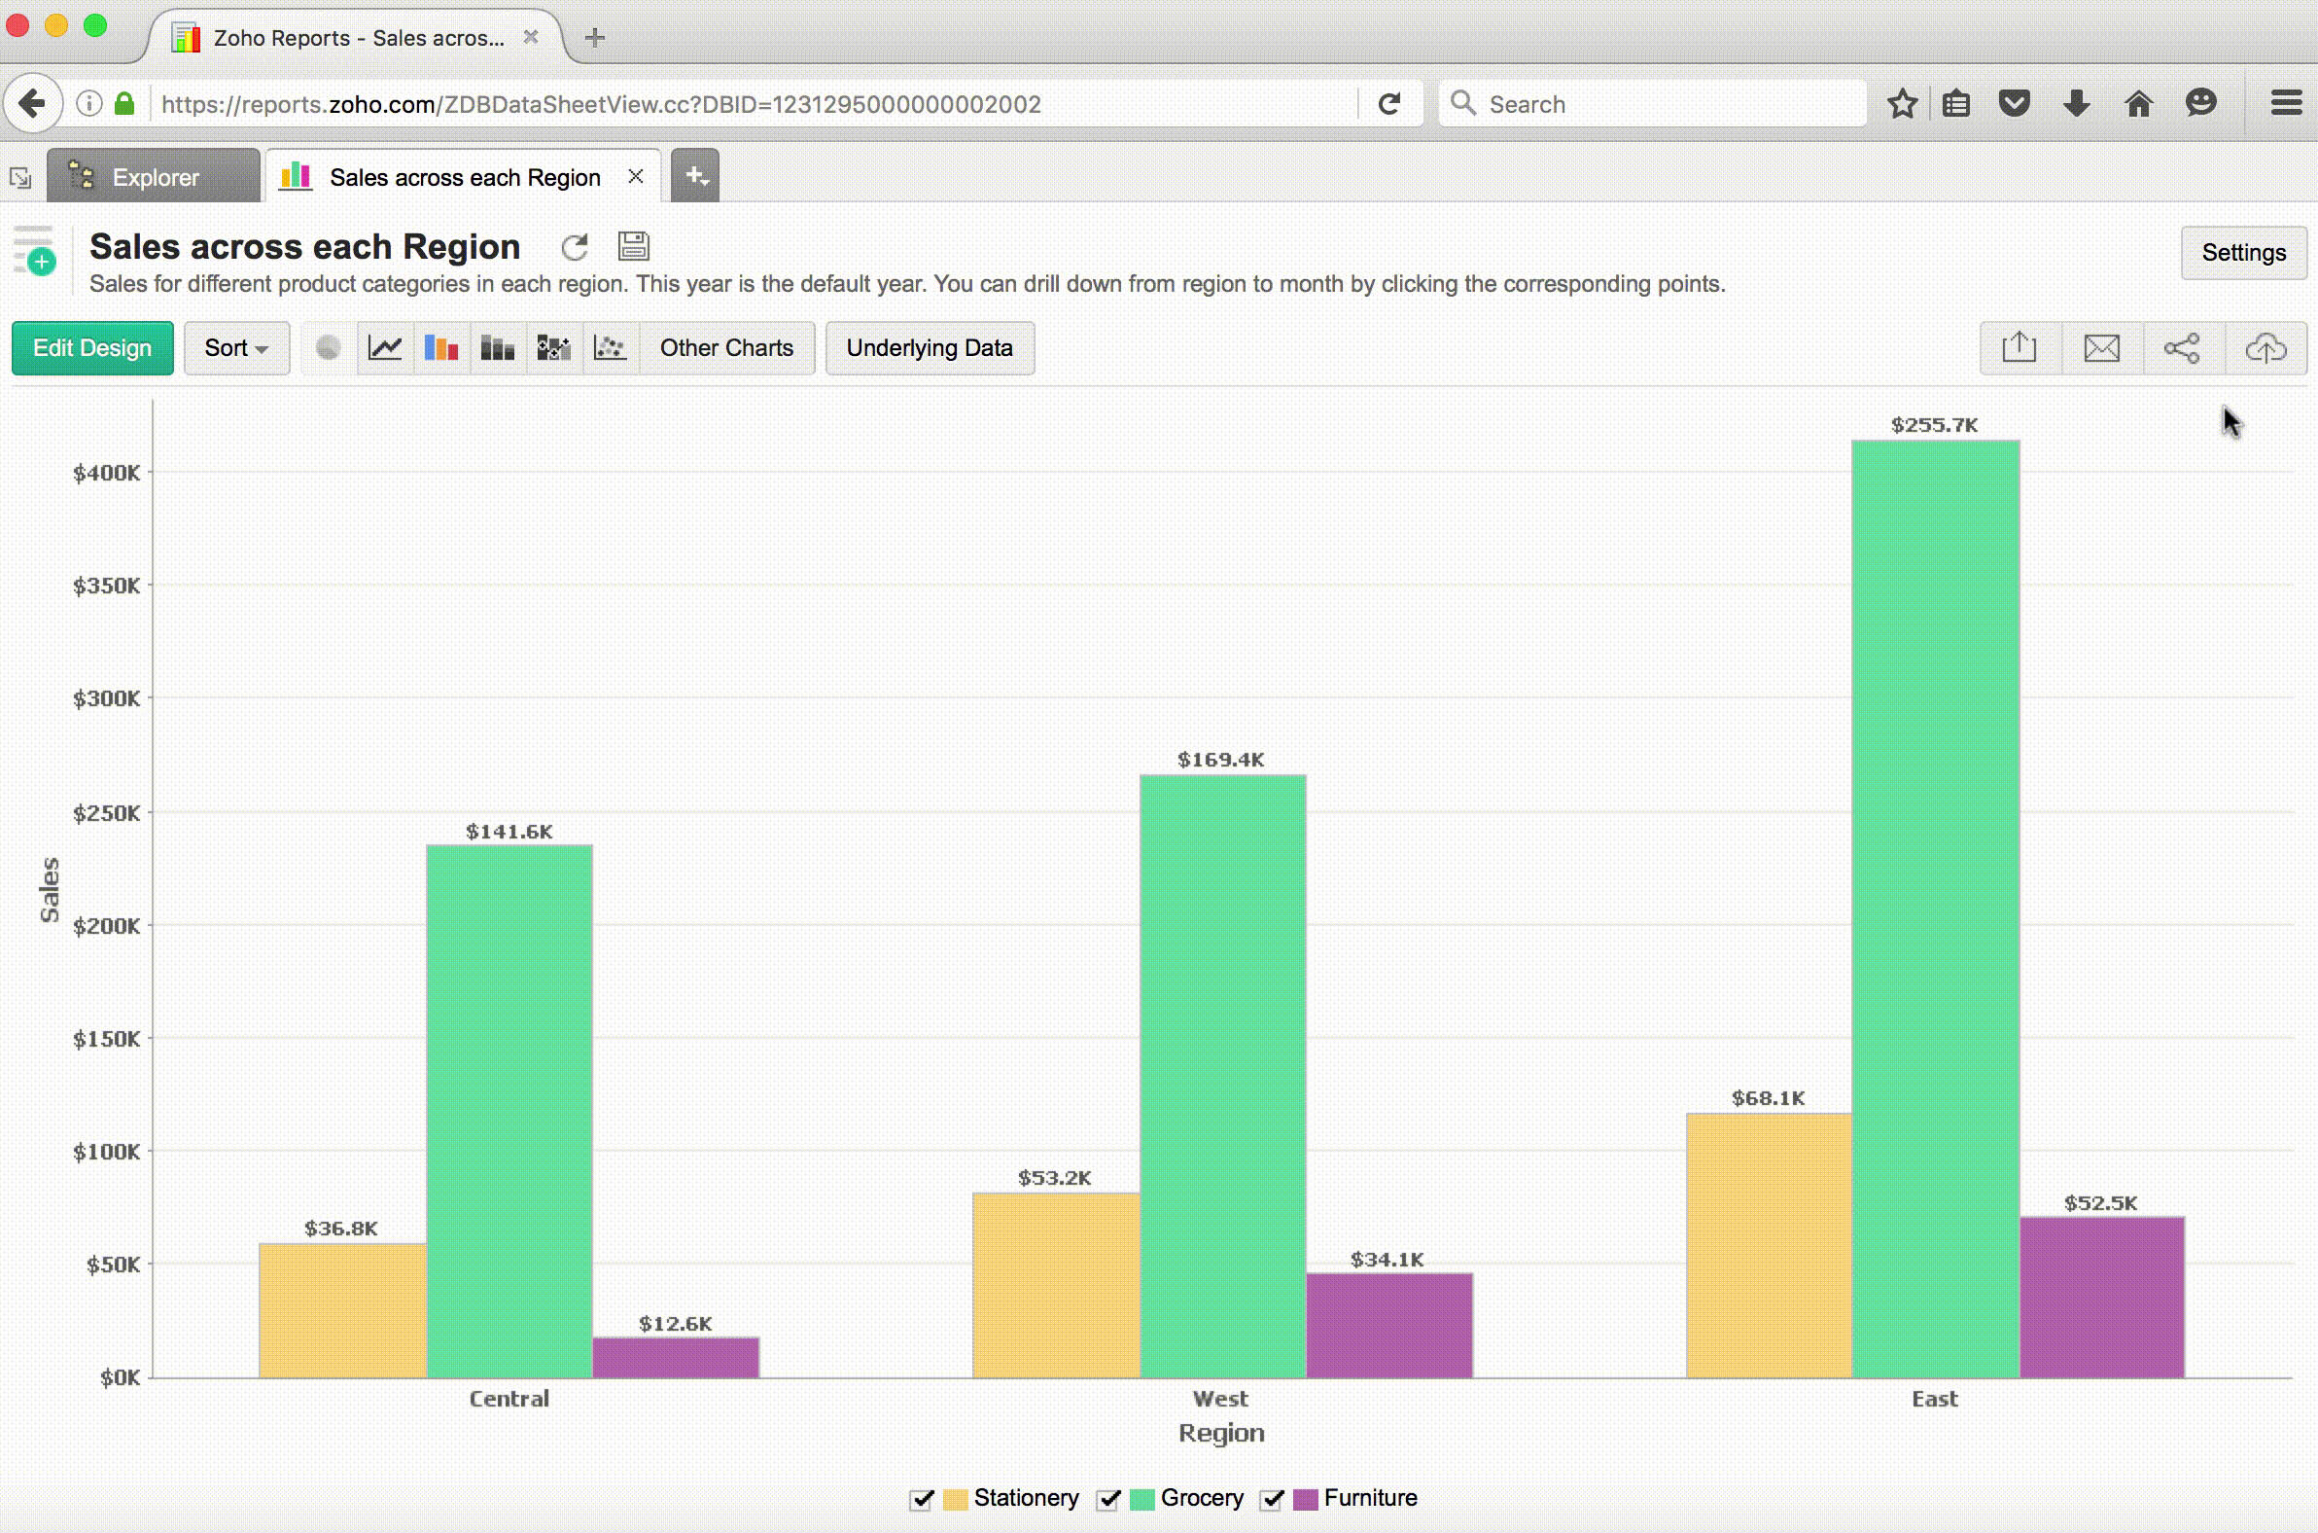Expand the Other Charts menu
The width and height of the screenshot is (2318, 1533).
726,348
